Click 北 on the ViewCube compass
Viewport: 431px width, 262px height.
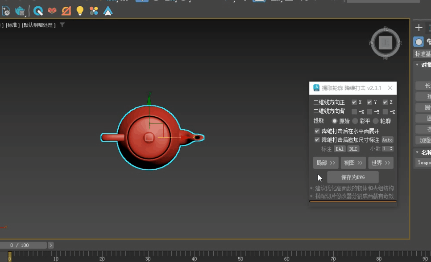pyautogui.click(x=385, y=29)
